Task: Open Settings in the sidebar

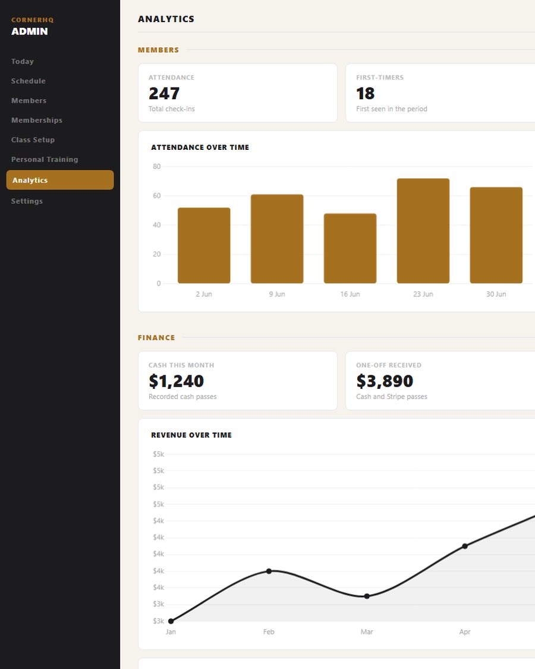Action: (27, 201)
